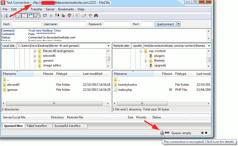Open the Edit menu
The width and height of the screenshot is (238, 146).
tap(14, 9)
